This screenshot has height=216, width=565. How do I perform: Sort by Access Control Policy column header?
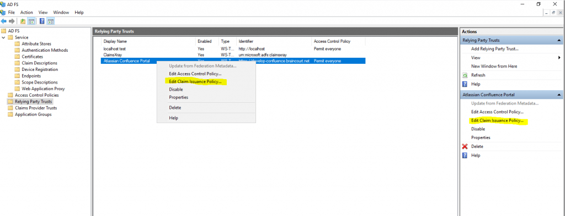338,41
